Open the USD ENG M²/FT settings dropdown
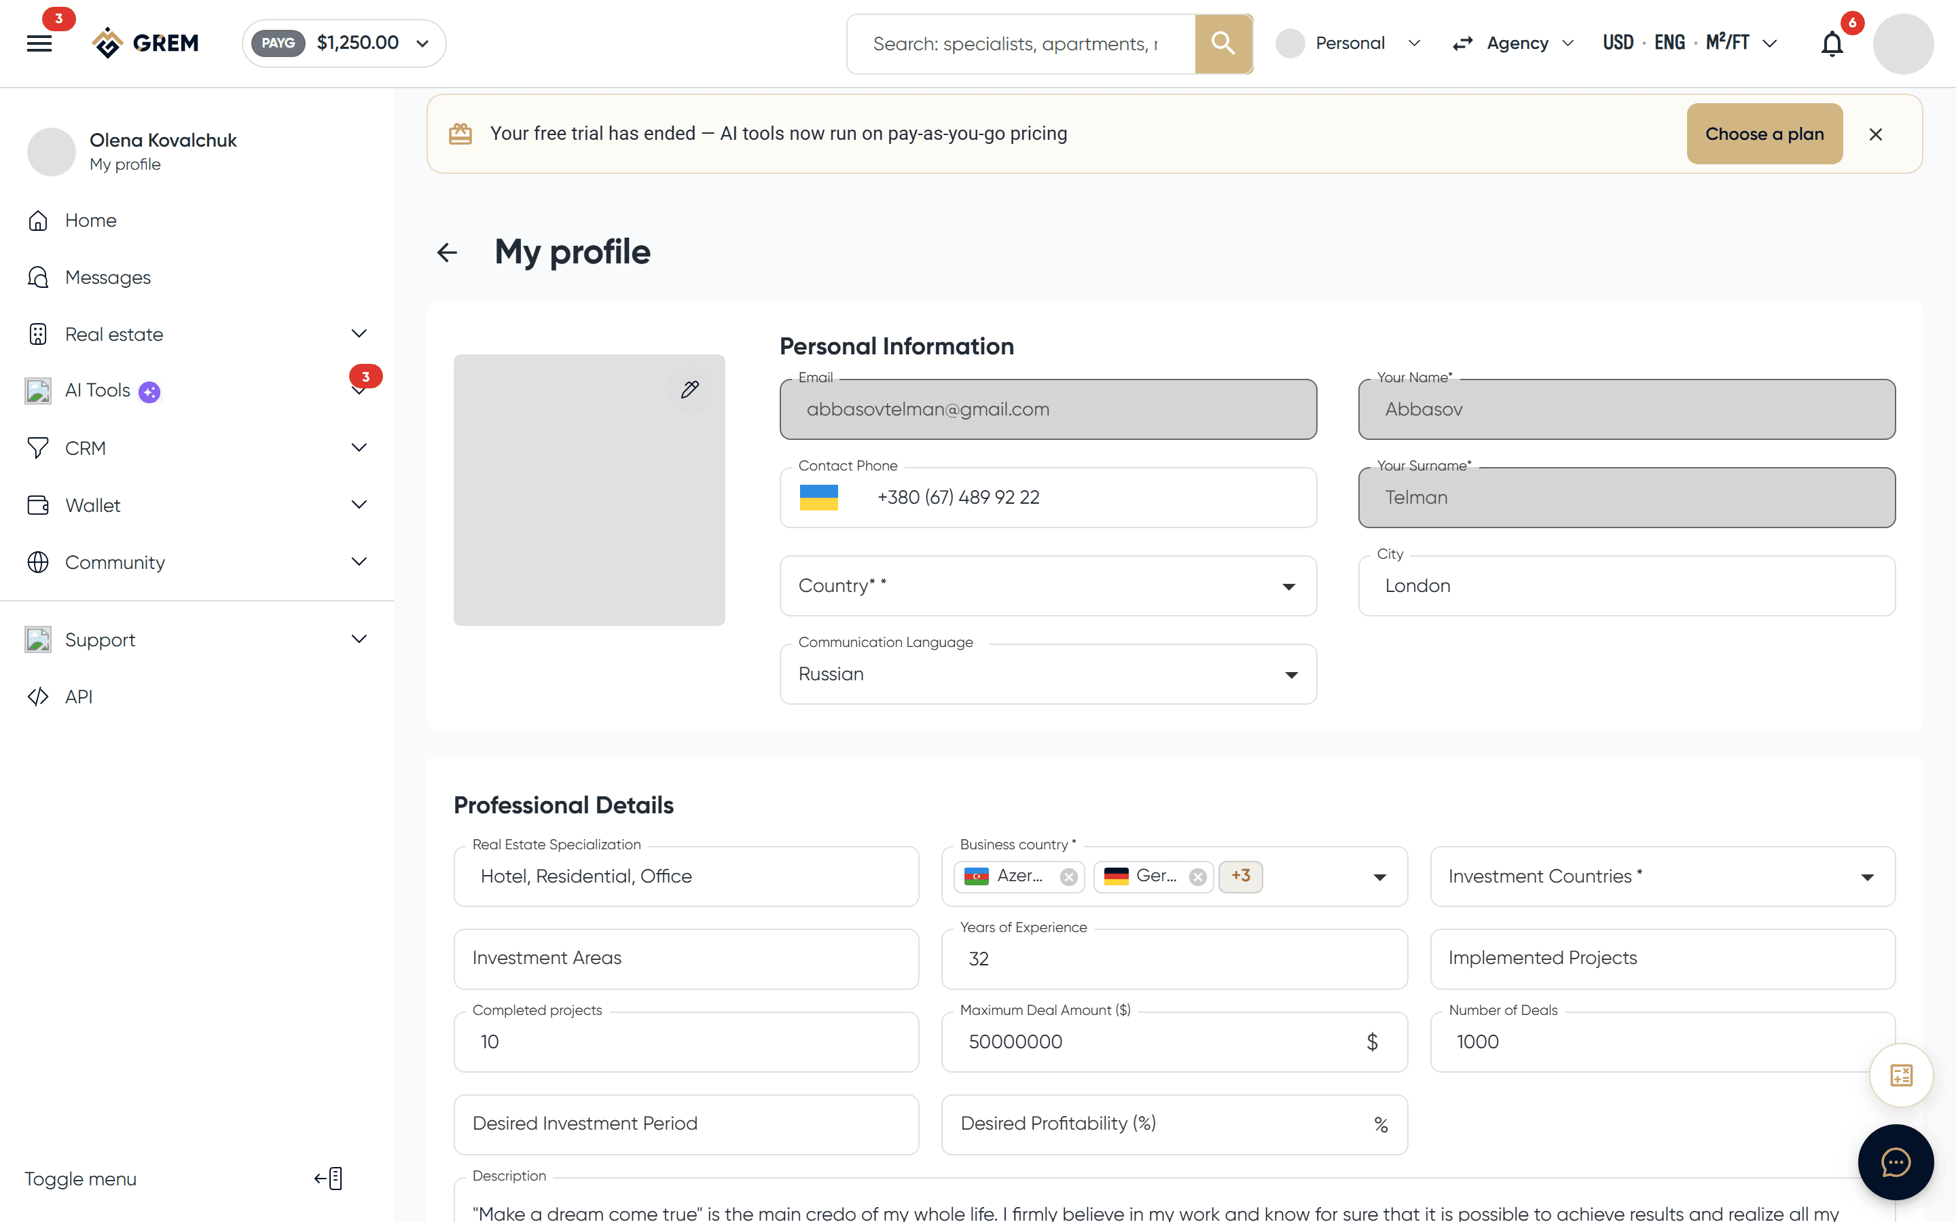1956x1222 pixels. tap(1690, 43)
